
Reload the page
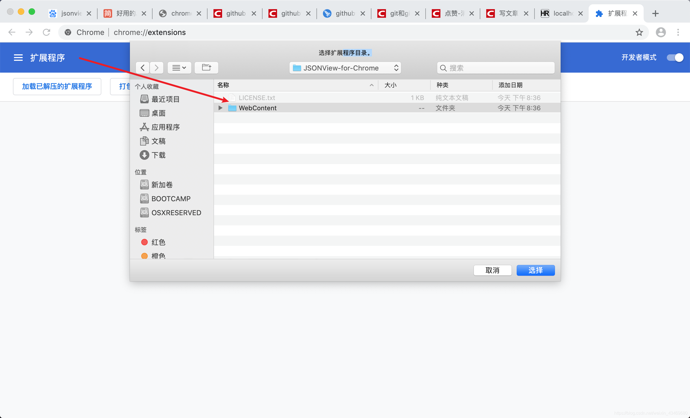(x=46, y=32)
